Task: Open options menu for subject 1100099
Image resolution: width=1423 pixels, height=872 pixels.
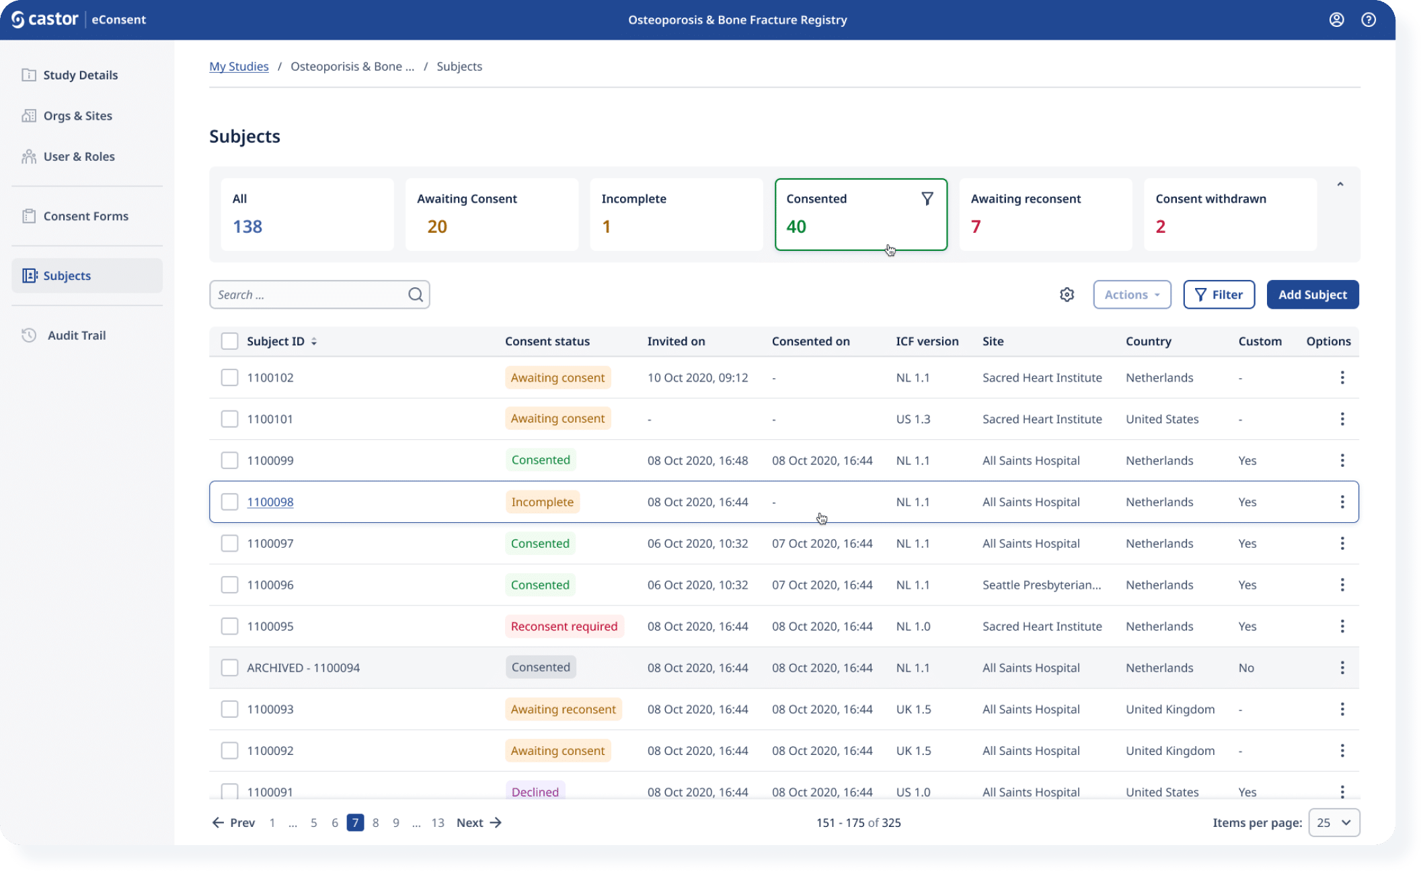Action: pyautogui.click(x=1342, y=460)
